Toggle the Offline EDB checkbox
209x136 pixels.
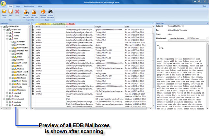pyautogui.click(x=4, y=27)
